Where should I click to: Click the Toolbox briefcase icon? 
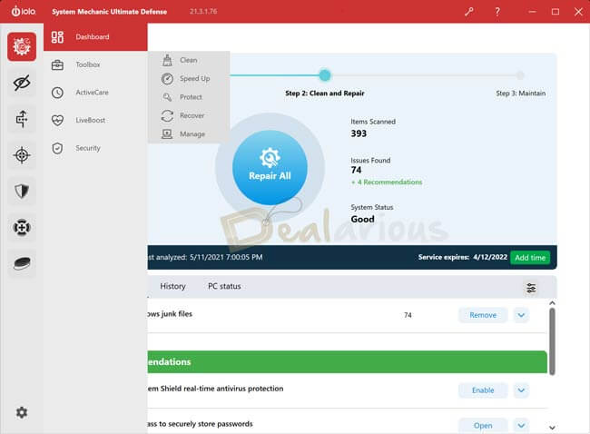[57, 64]
